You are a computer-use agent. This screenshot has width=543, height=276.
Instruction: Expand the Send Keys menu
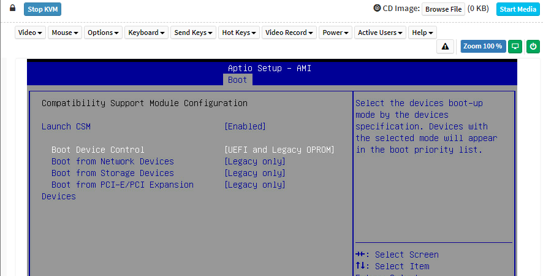[x=193, y=33]
